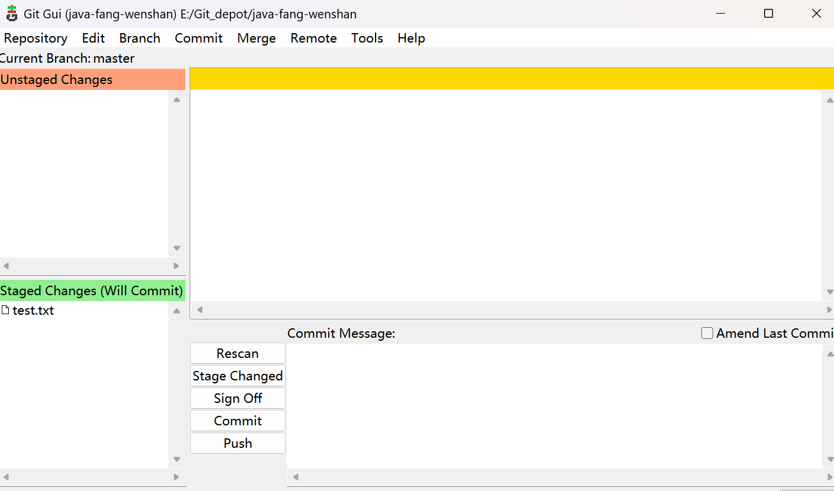Viewport: 834px width, 491px height.
Task: Open the Remote menu
Action: coord(313,38)
